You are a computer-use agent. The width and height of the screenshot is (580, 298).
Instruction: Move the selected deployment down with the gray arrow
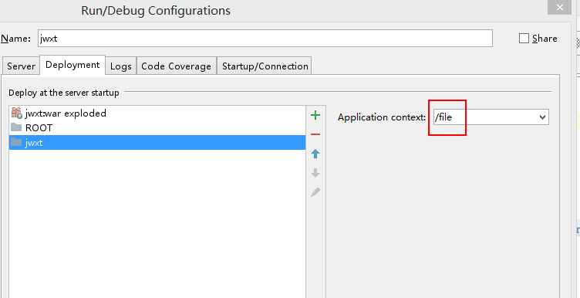click(x=315, y=173)
